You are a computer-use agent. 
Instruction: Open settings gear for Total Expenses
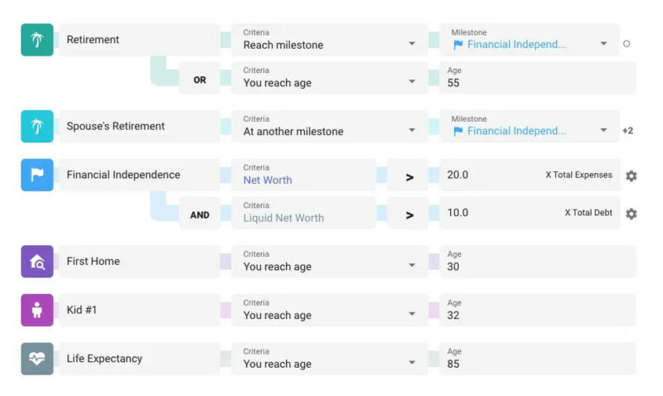(x=632, y=176)
